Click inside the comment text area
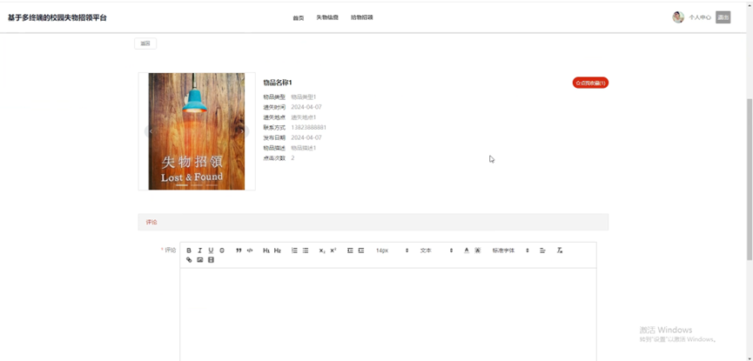The width and height of the screenshot is (753, 361). tap(388, 314)
